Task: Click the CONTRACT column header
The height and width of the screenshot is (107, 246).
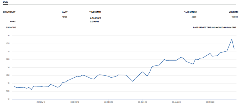Action: click(x=9, y=12)
